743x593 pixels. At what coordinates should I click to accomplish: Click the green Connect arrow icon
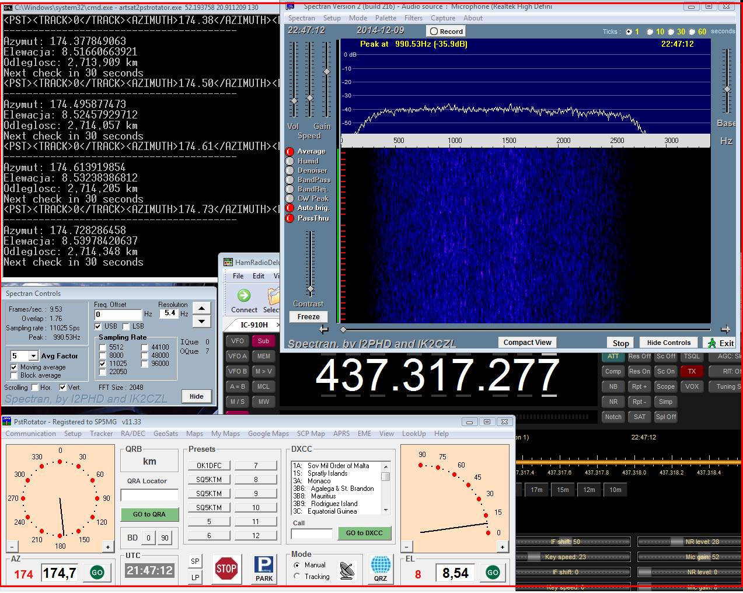coord(244,296)
